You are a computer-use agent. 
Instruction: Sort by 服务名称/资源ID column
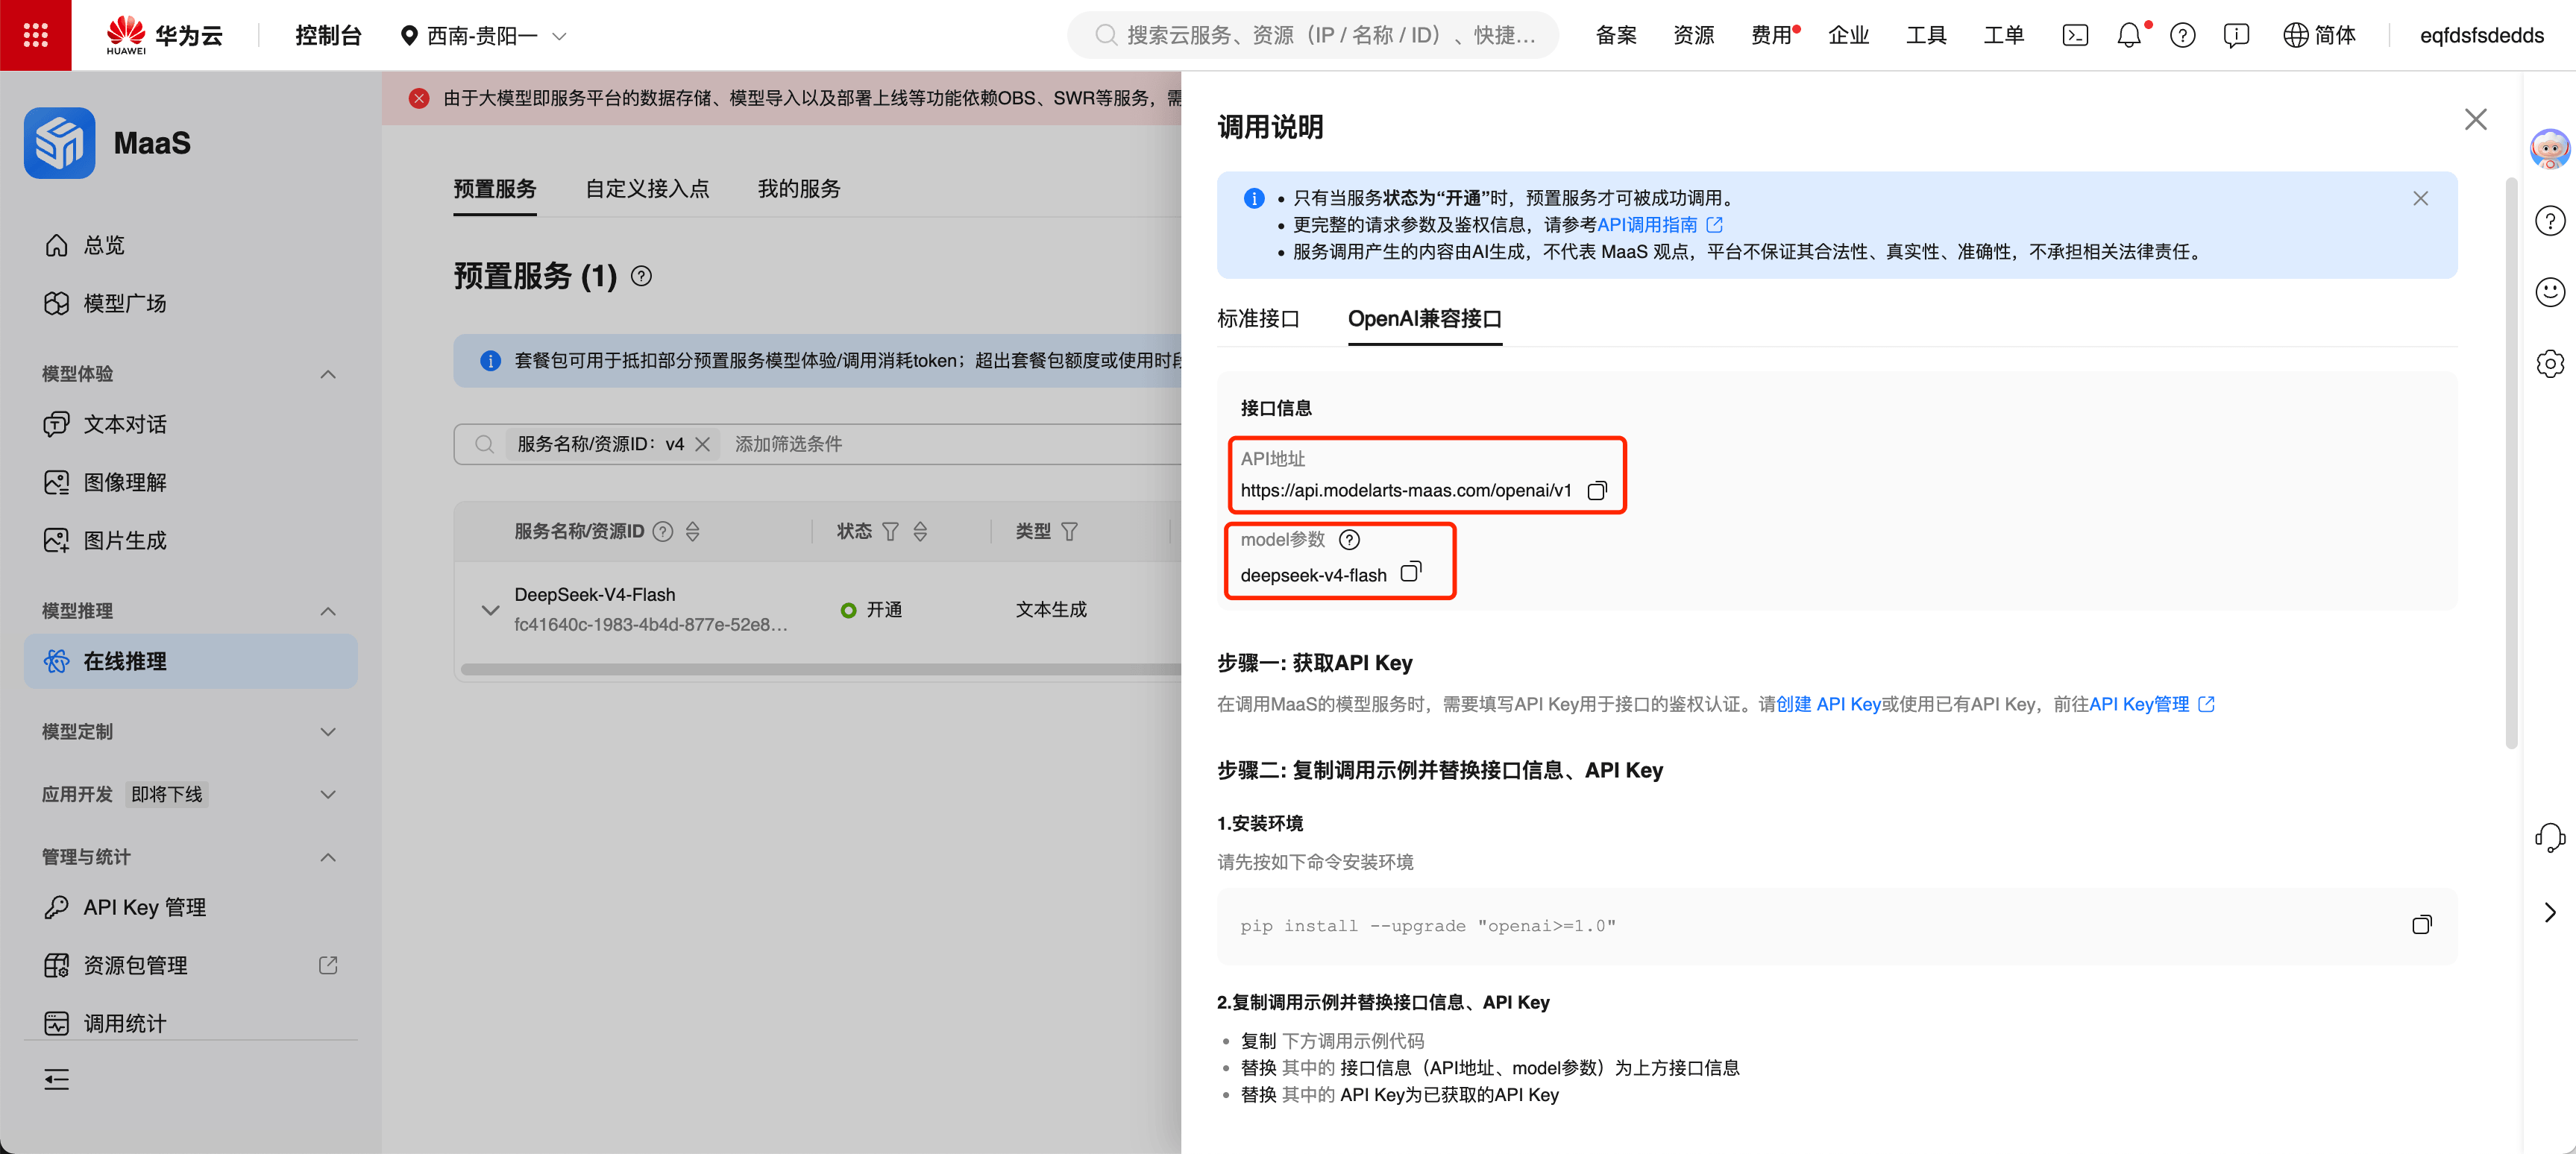pos(693,532)
